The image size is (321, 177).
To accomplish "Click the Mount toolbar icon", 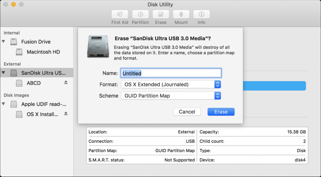I will pyautogui.click(x=181, y=15).
